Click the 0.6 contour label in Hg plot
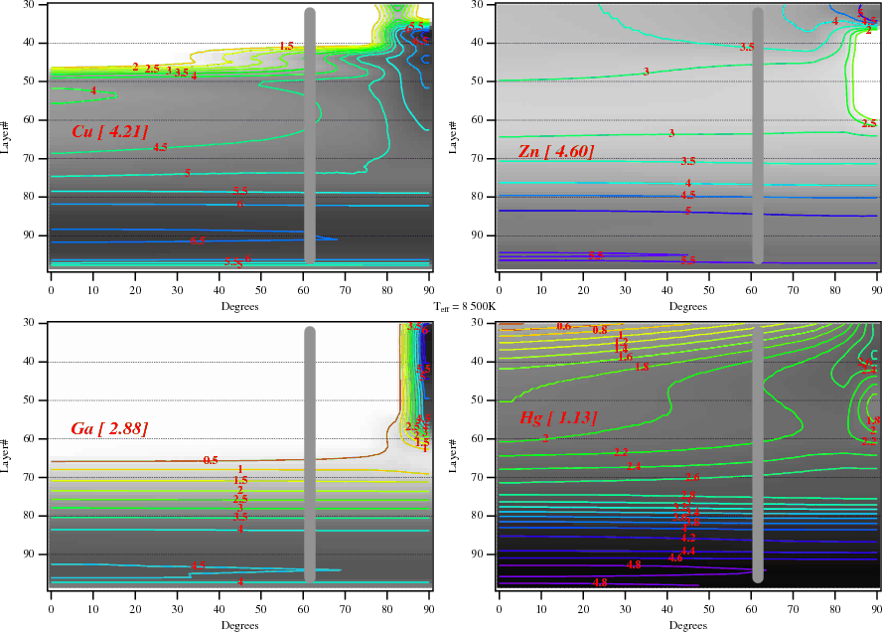 pyautogui.click(x=564, y=326)
